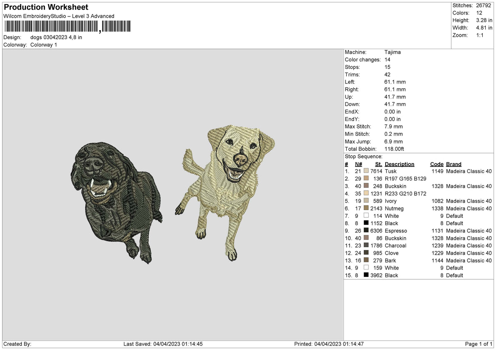The height and width of the screenshot is (350, 496).
Task: Select the Espresso color swatch
Action: point(366,230)
